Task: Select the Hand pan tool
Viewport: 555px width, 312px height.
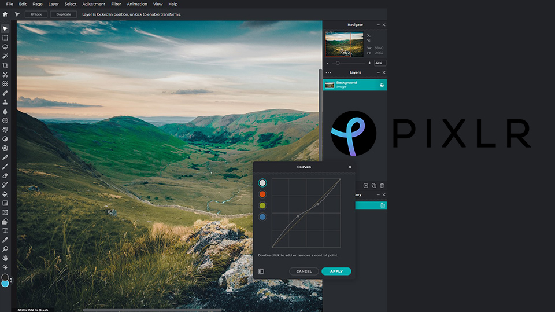Action: 5,258
